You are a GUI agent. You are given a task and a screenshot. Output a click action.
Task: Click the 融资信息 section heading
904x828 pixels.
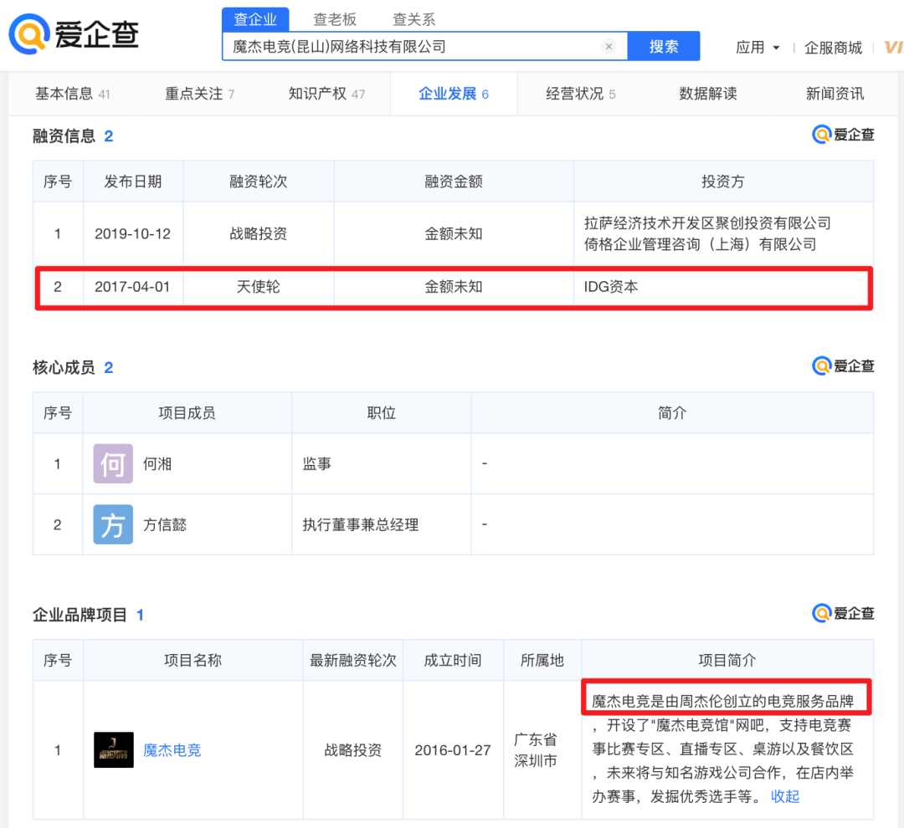(x=64, y=136)
